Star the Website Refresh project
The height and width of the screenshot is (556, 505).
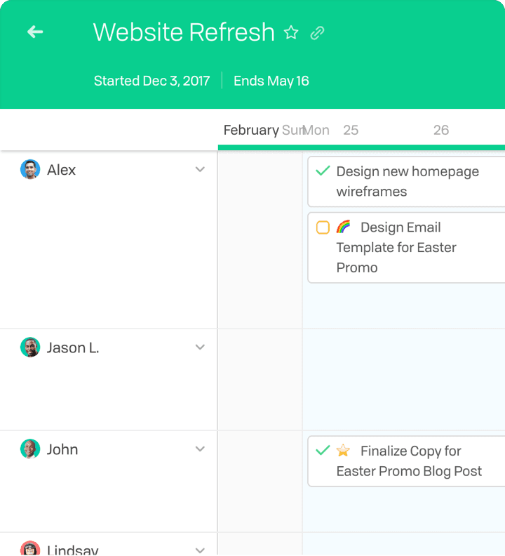click(291, 33)
